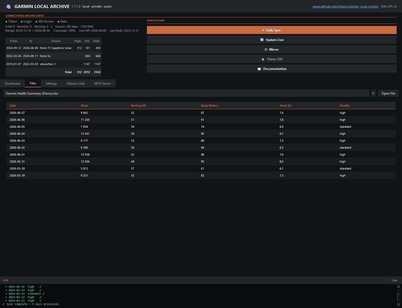The height and width of the screenshot is (308, 402).
Task: Click the unicorn app logo icon
Action: point(8,6)
